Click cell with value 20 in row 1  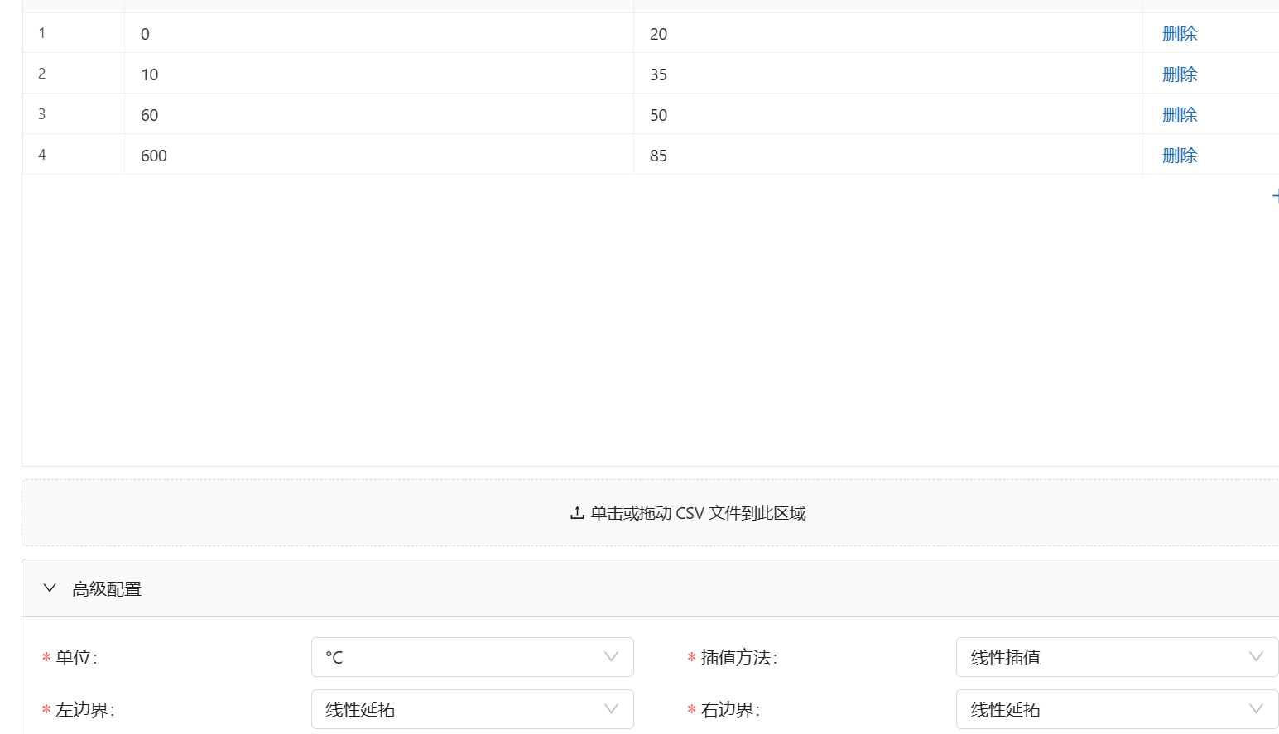(888, 34)
